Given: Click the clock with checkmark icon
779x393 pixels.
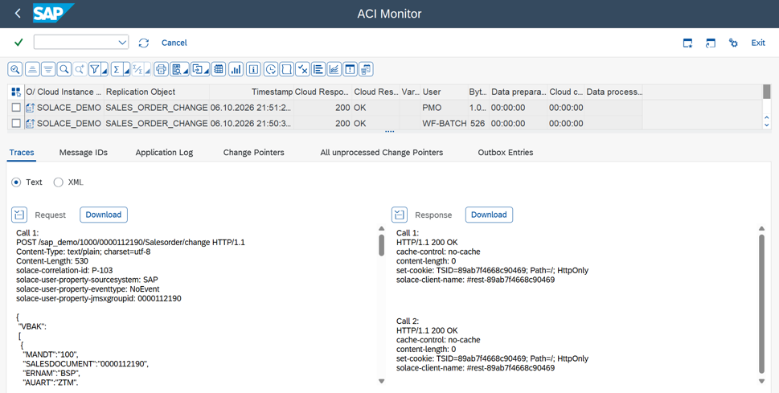Looking at the screenshot, I should [271, 70].
